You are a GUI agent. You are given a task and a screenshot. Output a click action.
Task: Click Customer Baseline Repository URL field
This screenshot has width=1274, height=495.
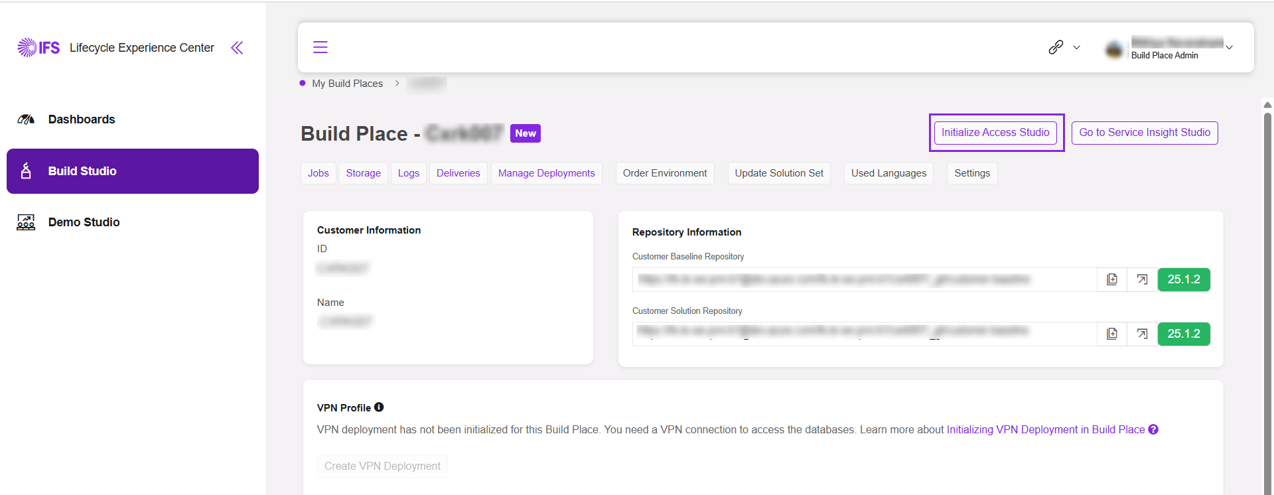tap(865, 279)
